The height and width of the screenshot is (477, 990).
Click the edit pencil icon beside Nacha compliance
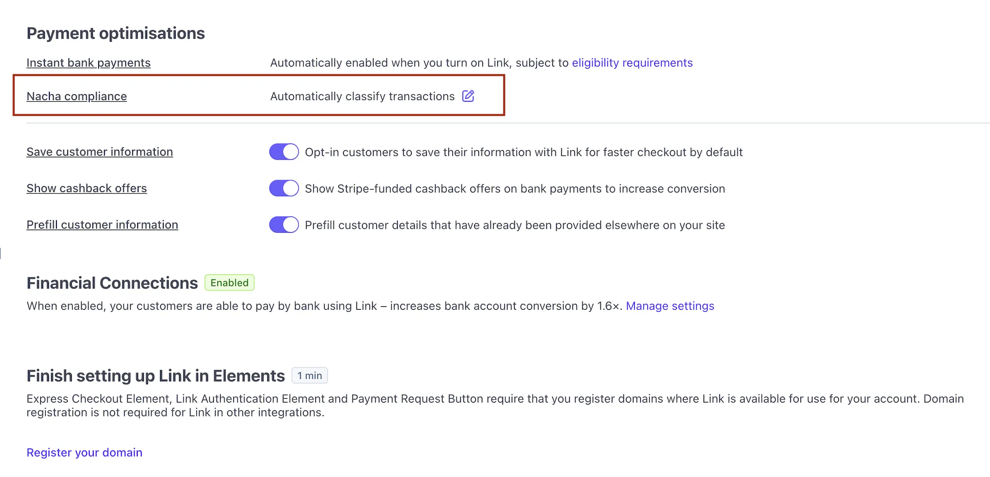(468, 96)
